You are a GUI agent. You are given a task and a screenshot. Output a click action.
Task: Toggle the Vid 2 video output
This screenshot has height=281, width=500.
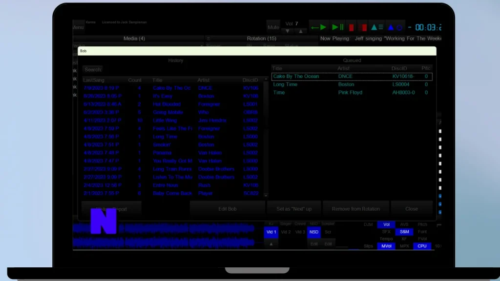point(286,232)
